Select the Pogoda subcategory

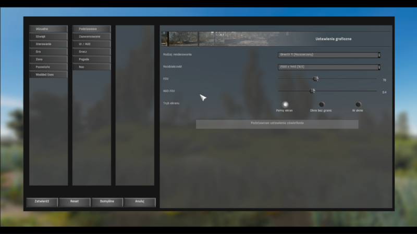pyautogui.click(x=92, y=59)
